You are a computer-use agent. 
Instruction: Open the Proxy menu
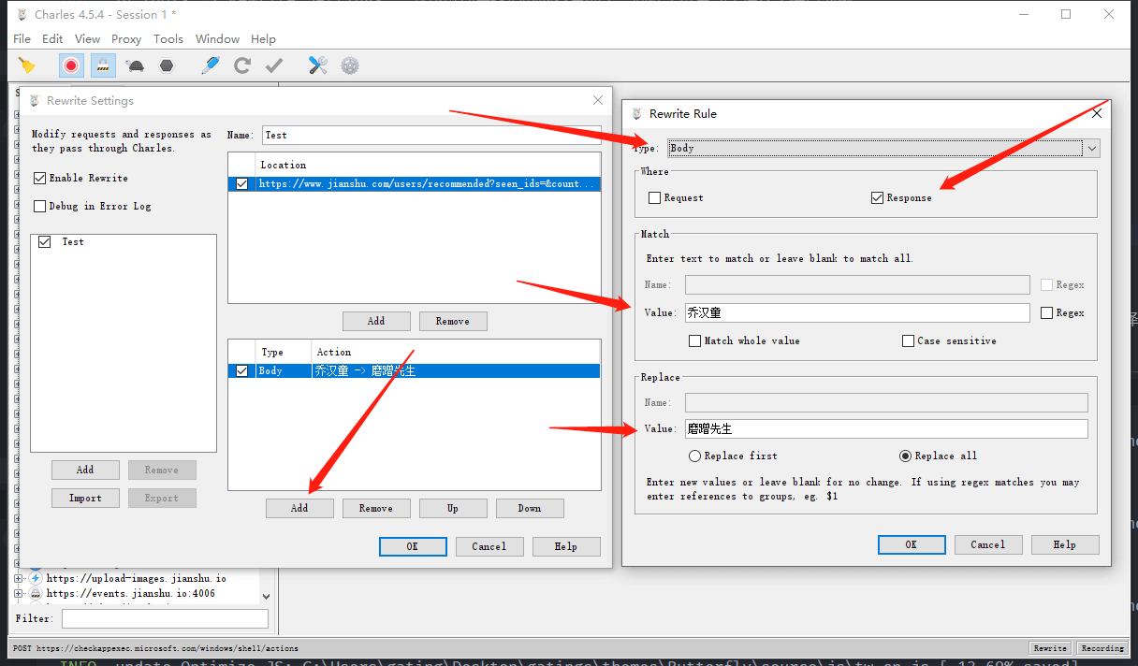(x=126, y=39)
